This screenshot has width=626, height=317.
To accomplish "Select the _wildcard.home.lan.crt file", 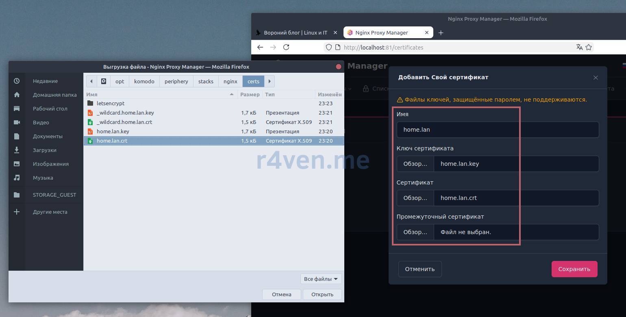I will click(x=124, y=122).
